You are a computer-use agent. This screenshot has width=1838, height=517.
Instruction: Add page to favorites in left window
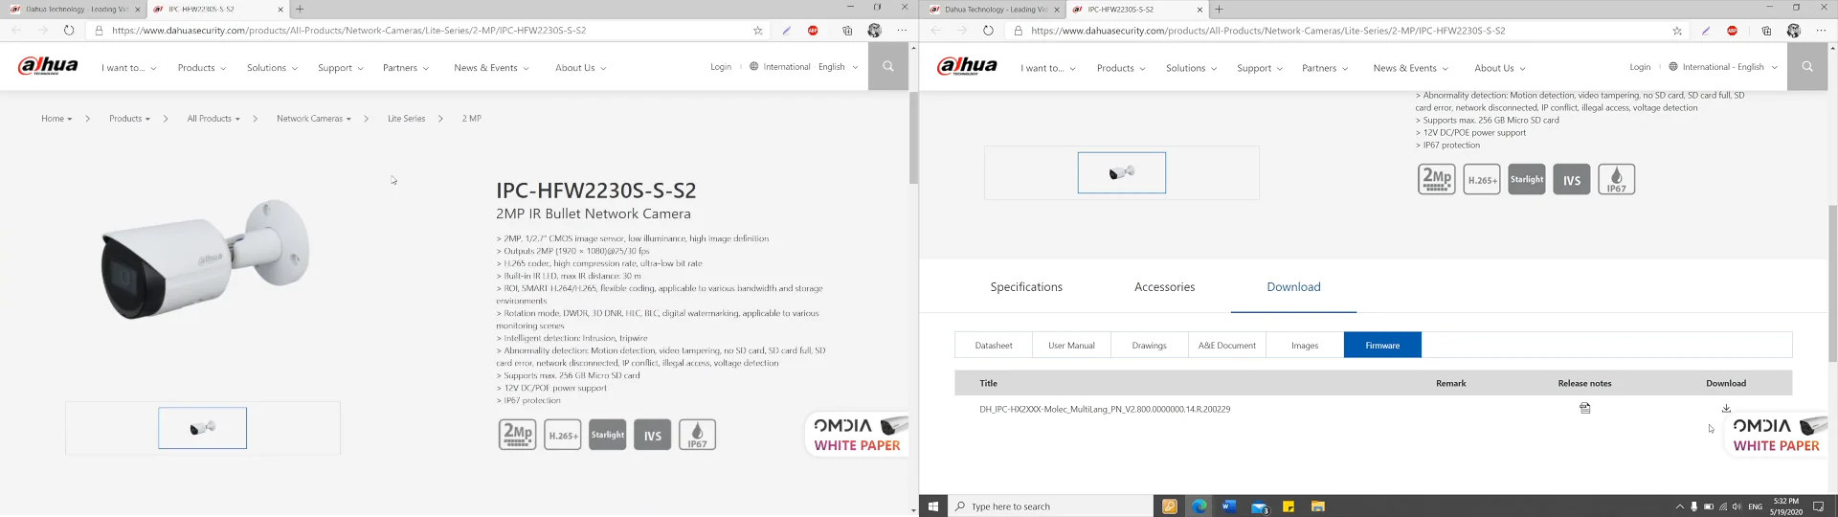point(758,31)
